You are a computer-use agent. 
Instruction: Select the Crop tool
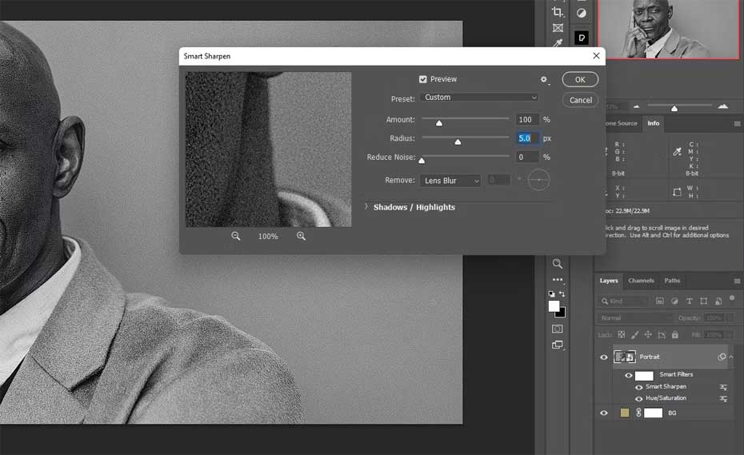coord(558,12)
